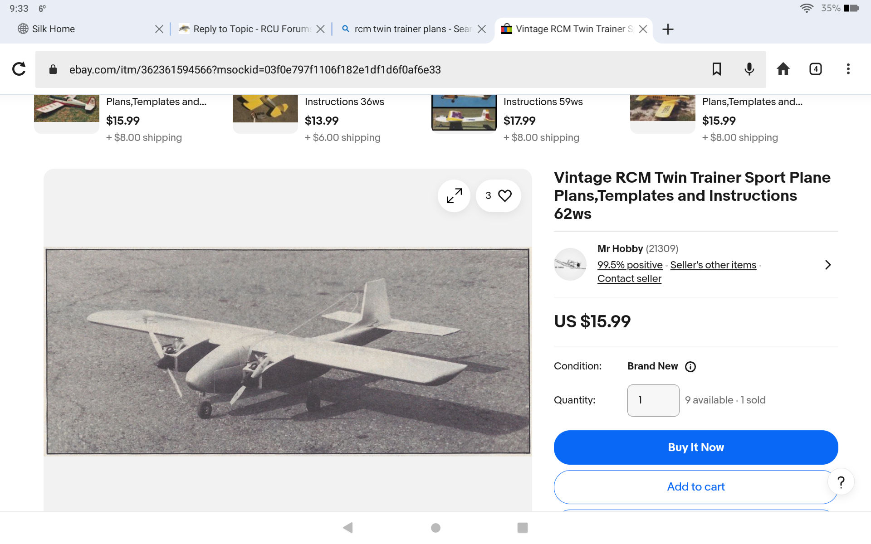The height and width of the screenshot is (544, 871).
Task: Click Add to cart button
Action: (x=695, y=487)
